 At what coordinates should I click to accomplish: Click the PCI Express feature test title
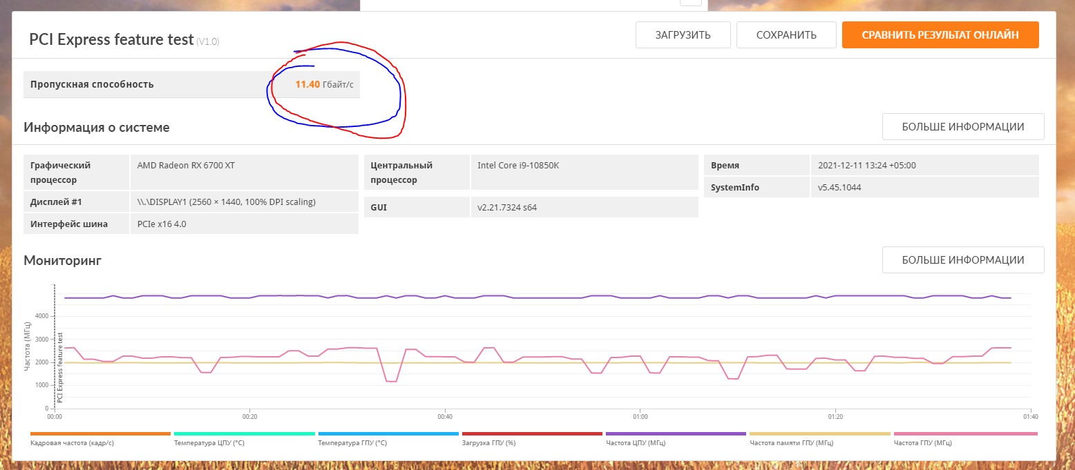click(x=111, y=39)
